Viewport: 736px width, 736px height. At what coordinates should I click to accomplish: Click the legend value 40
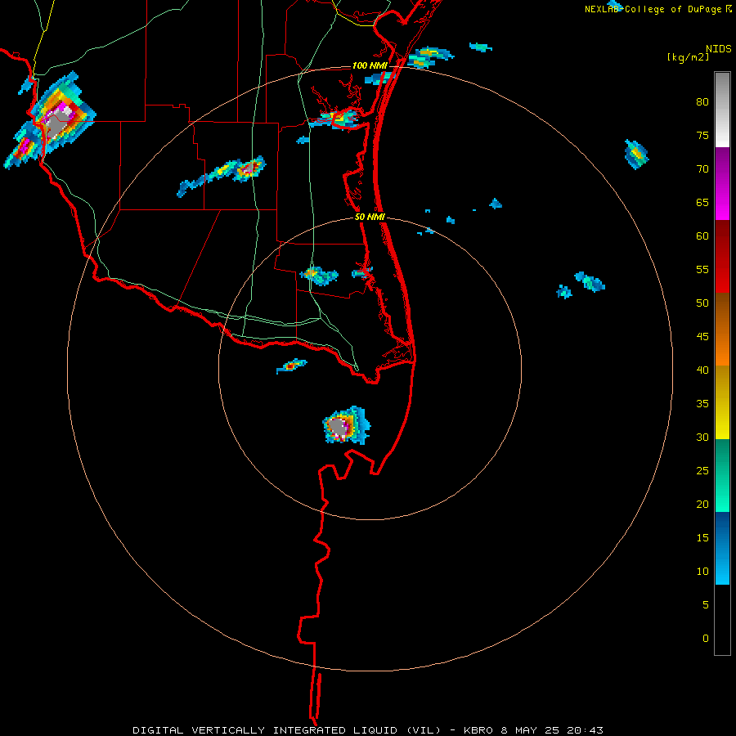pos(702,370)
